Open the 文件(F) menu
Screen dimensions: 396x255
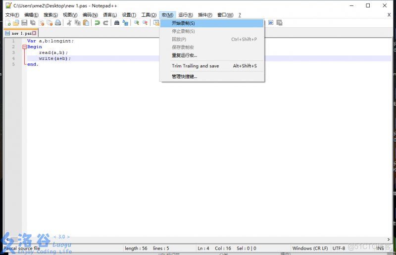(x=12, y=15)
